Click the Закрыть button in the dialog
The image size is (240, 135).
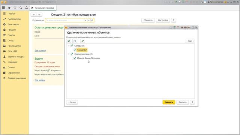click(x=183, y=102)
